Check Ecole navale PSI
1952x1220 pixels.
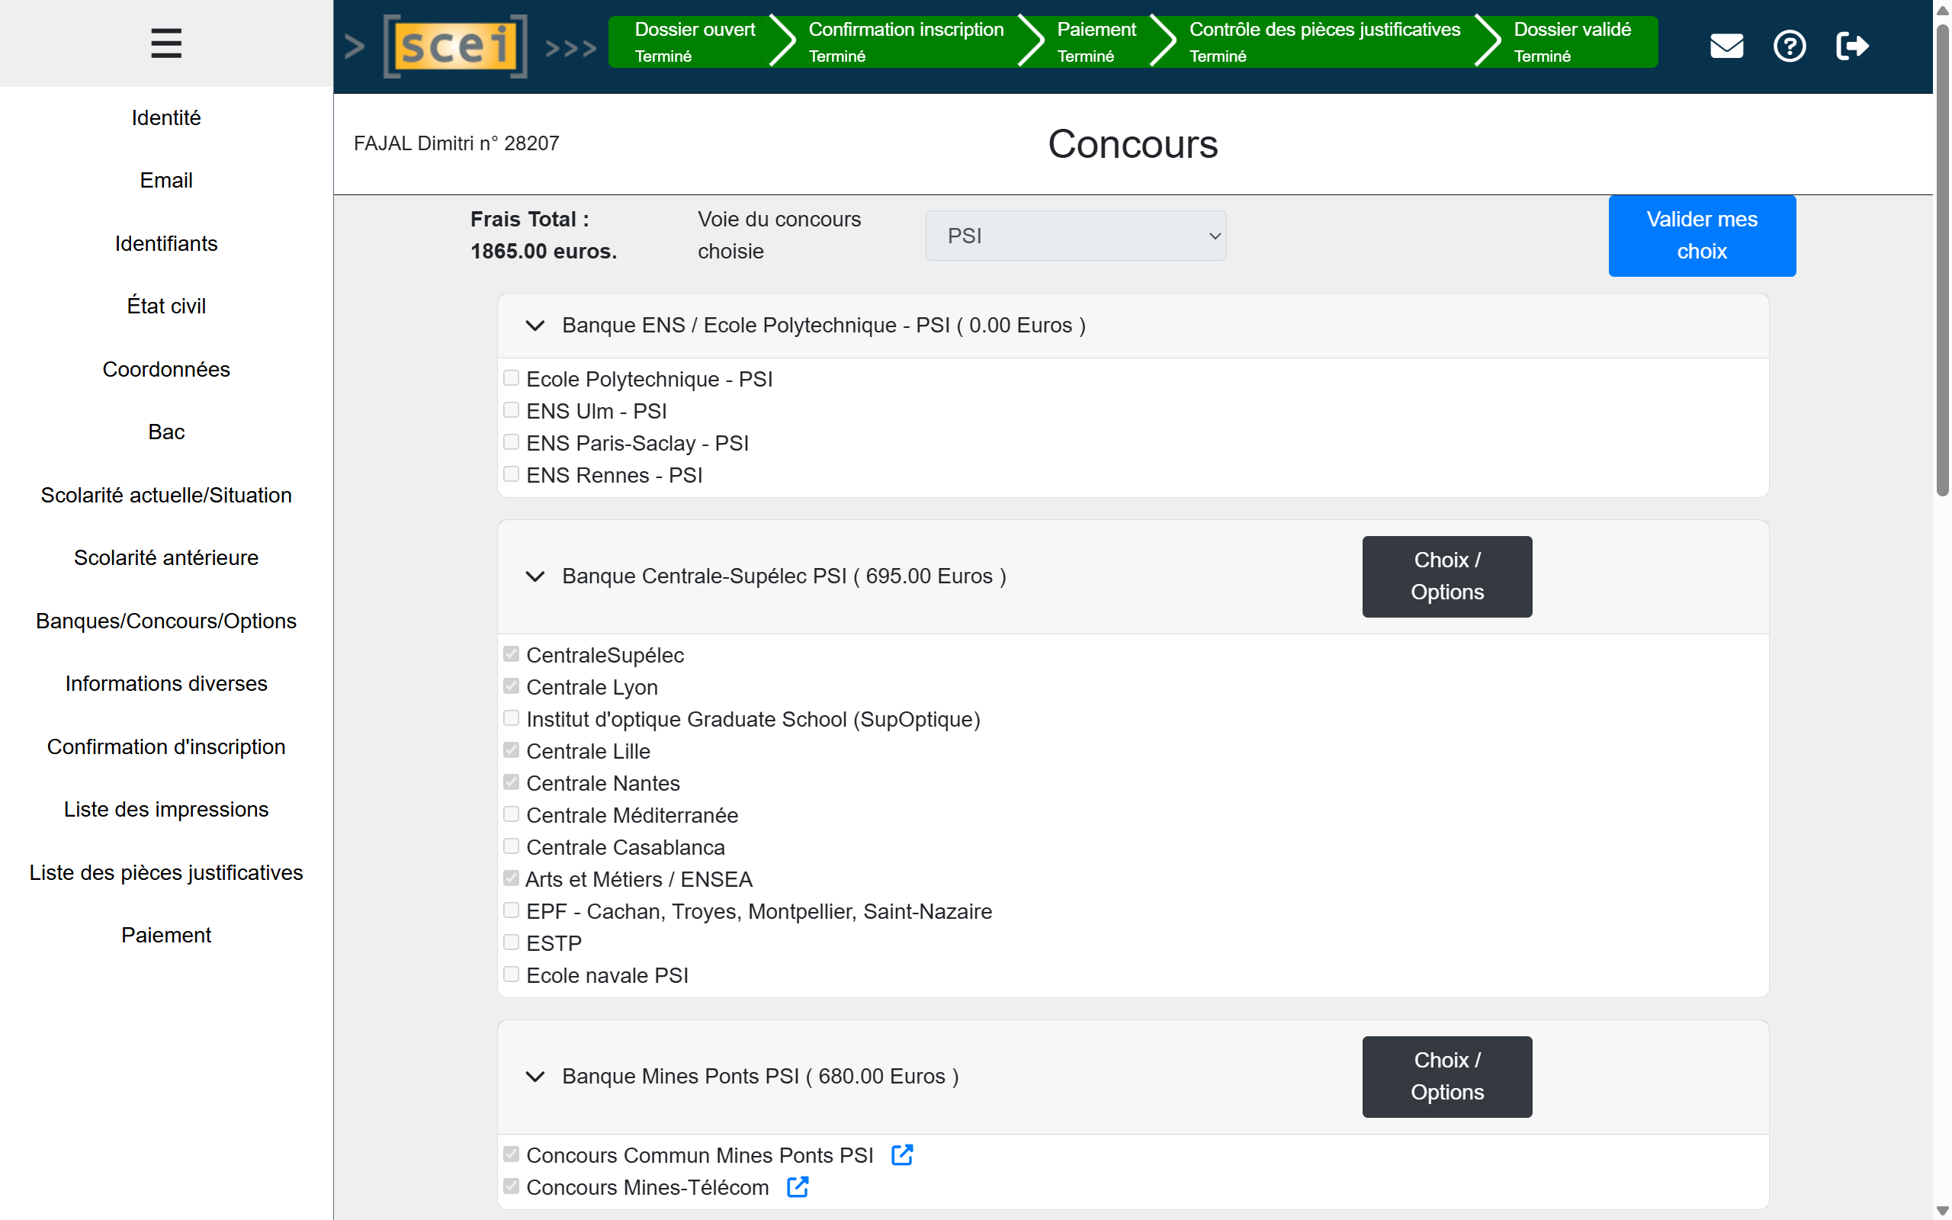coord(511,974)
